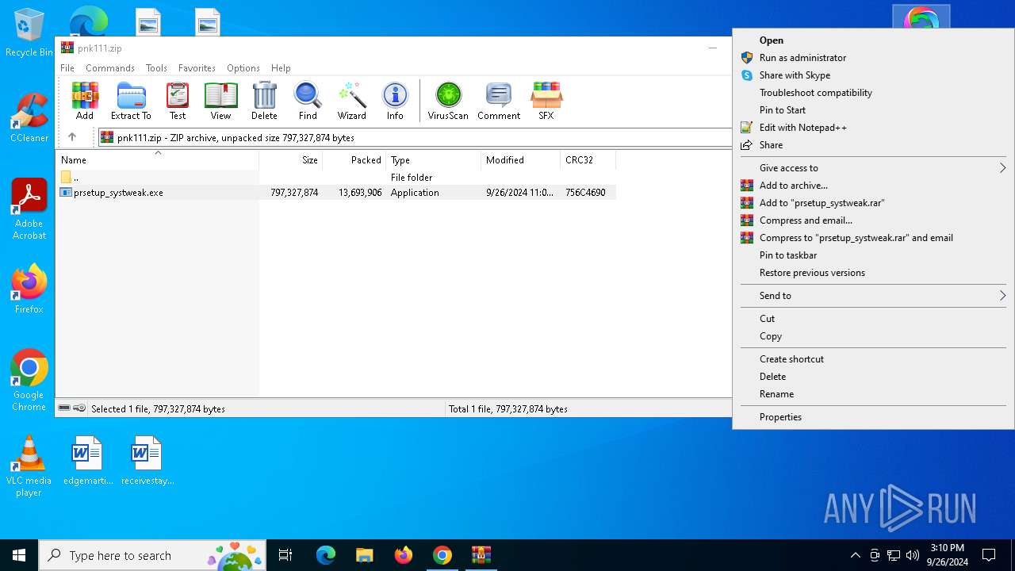1015x571 pixels.
Task: Click the Delete toolbar icon
Action: [264, 101]
